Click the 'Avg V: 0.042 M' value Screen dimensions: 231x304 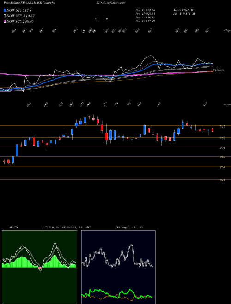point(183,10)
